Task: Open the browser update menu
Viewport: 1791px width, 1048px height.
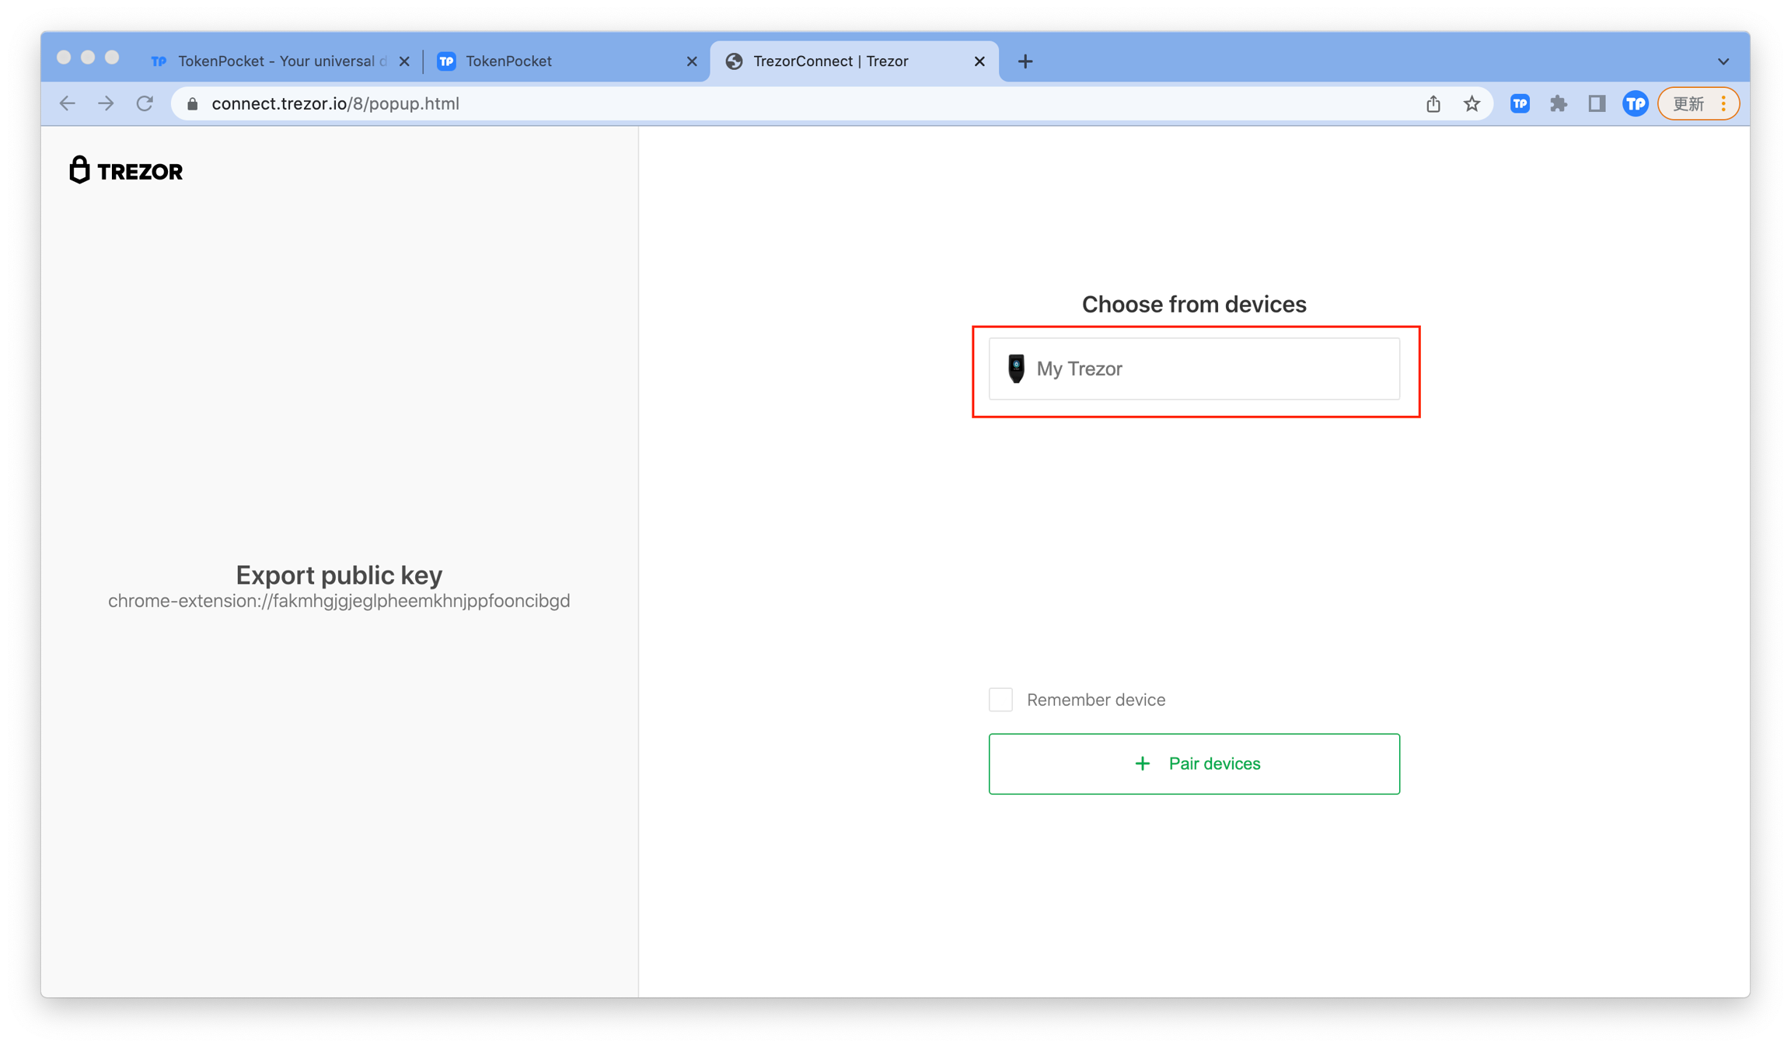Action: click(x=1698, y=103)
